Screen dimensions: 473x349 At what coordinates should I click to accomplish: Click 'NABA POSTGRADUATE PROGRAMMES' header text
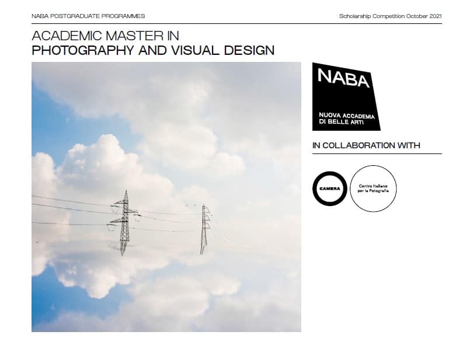point(88,16)
